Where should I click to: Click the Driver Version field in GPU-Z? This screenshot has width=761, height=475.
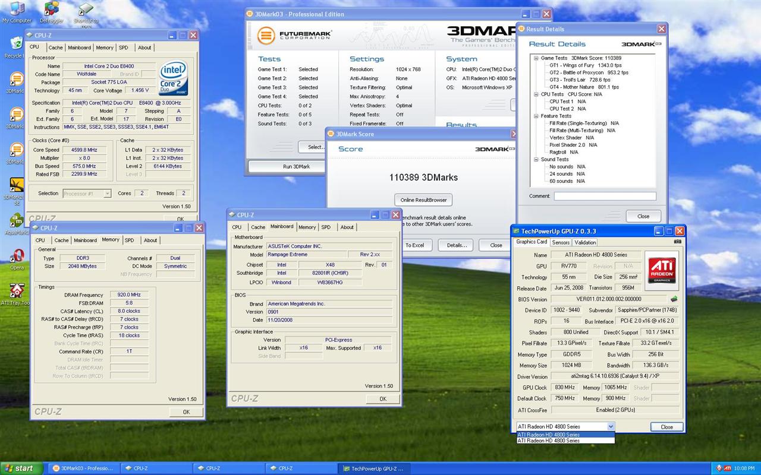click(x=615, y=376)
